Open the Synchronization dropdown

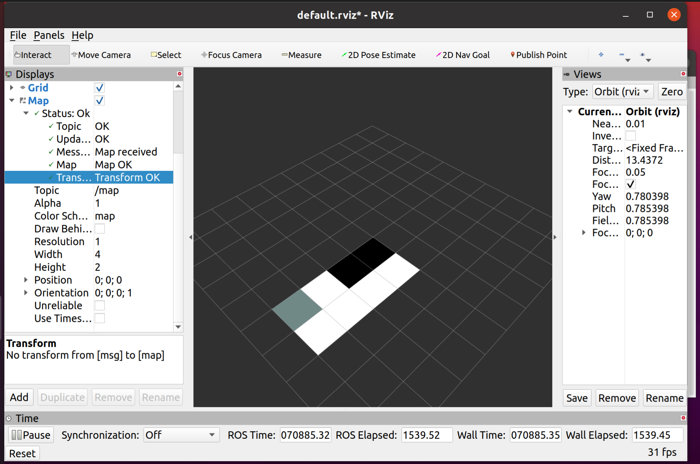coord(181,435)
